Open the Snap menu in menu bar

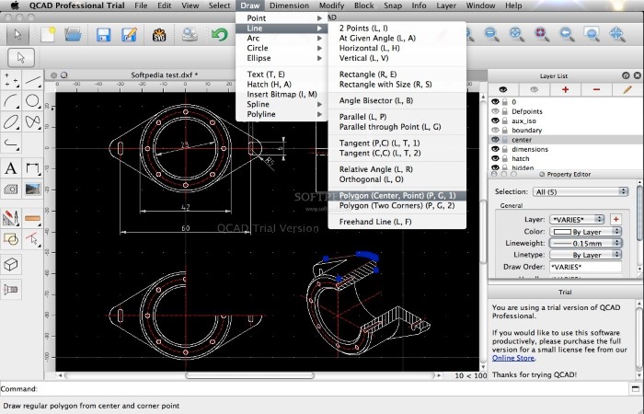click(393, 6)
